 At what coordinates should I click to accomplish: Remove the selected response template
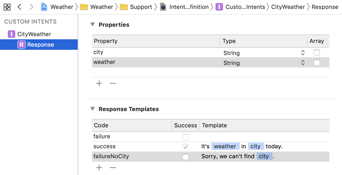coord(113,168)
